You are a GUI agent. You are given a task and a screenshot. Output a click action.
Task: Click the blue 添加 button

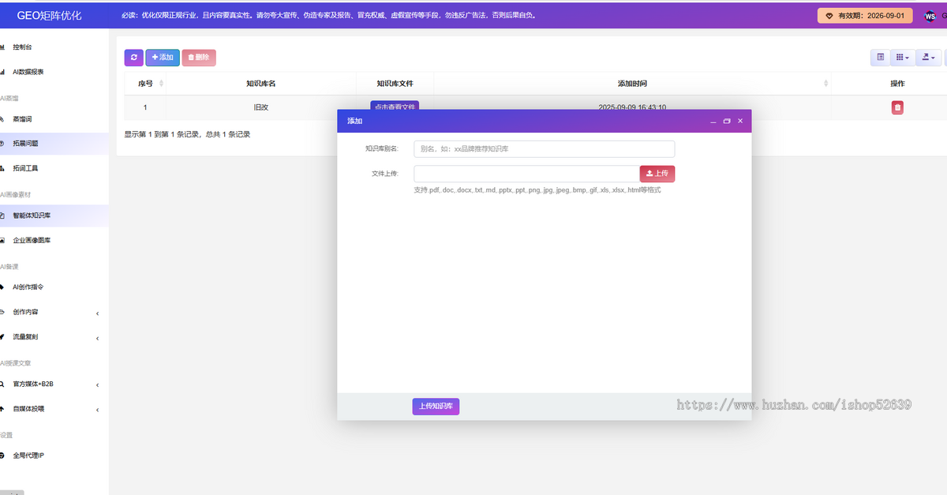click(163, 58)
